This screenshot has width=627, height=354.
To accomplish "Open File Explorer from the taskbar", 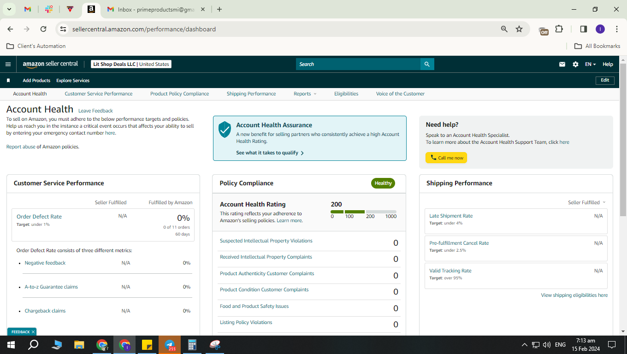I will point(79,345).
